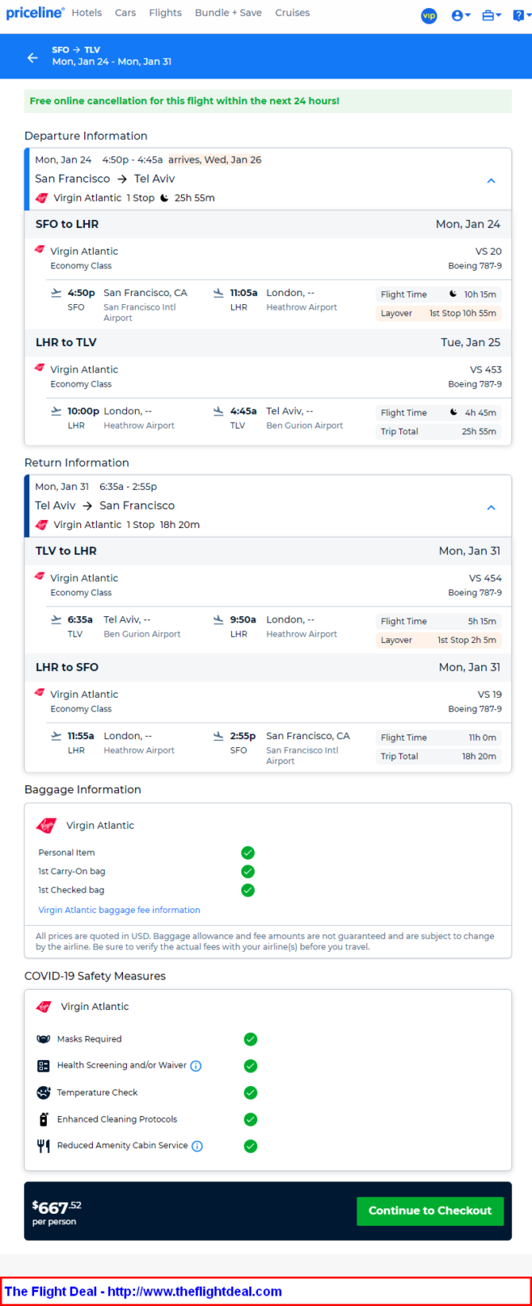Open the Hotels menu item
The image size is (532, 1306).
point(87,13)
